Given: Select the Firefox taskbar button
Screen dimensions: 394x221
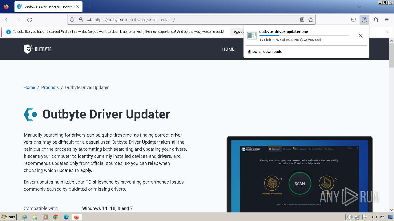Looking at the screenshot, I should (76, 217).
